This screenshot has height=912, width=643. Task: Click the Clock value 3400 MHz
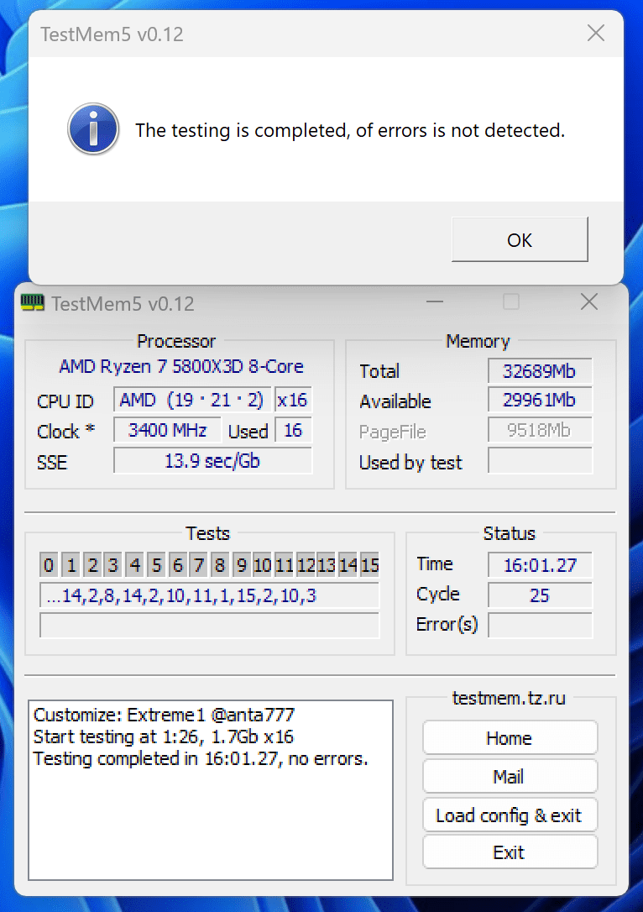[x=167, y=431]
